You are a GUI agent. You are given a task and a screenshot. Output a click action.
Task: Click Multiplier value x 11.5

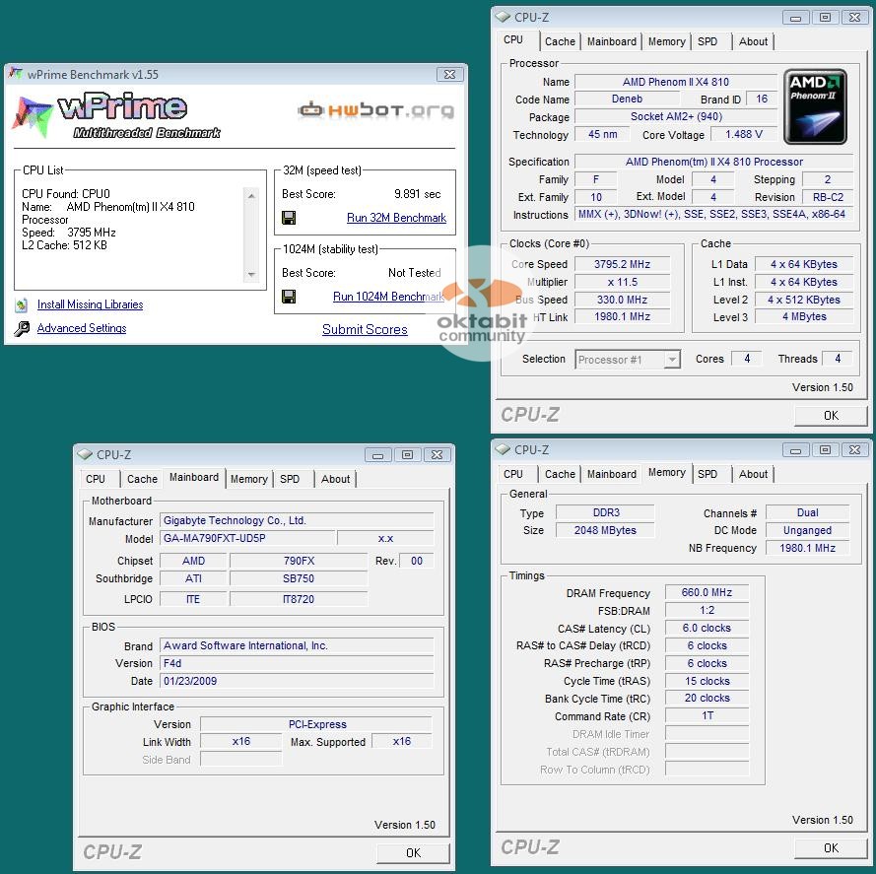[x=622, y=282]
